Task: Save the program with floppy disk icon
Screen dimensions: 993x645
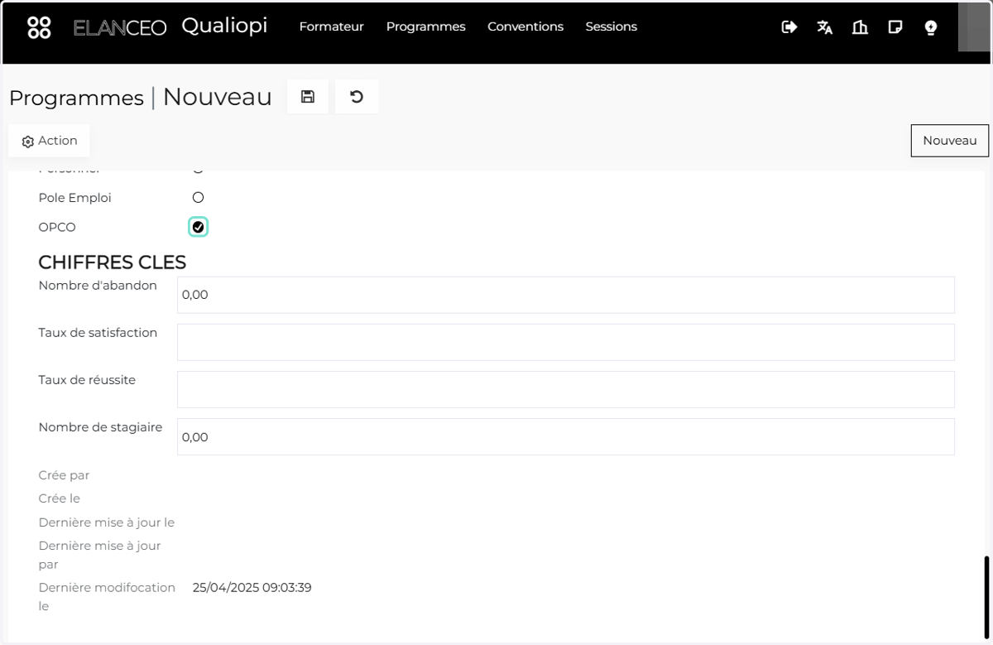Action: click(x=308, y=97)
